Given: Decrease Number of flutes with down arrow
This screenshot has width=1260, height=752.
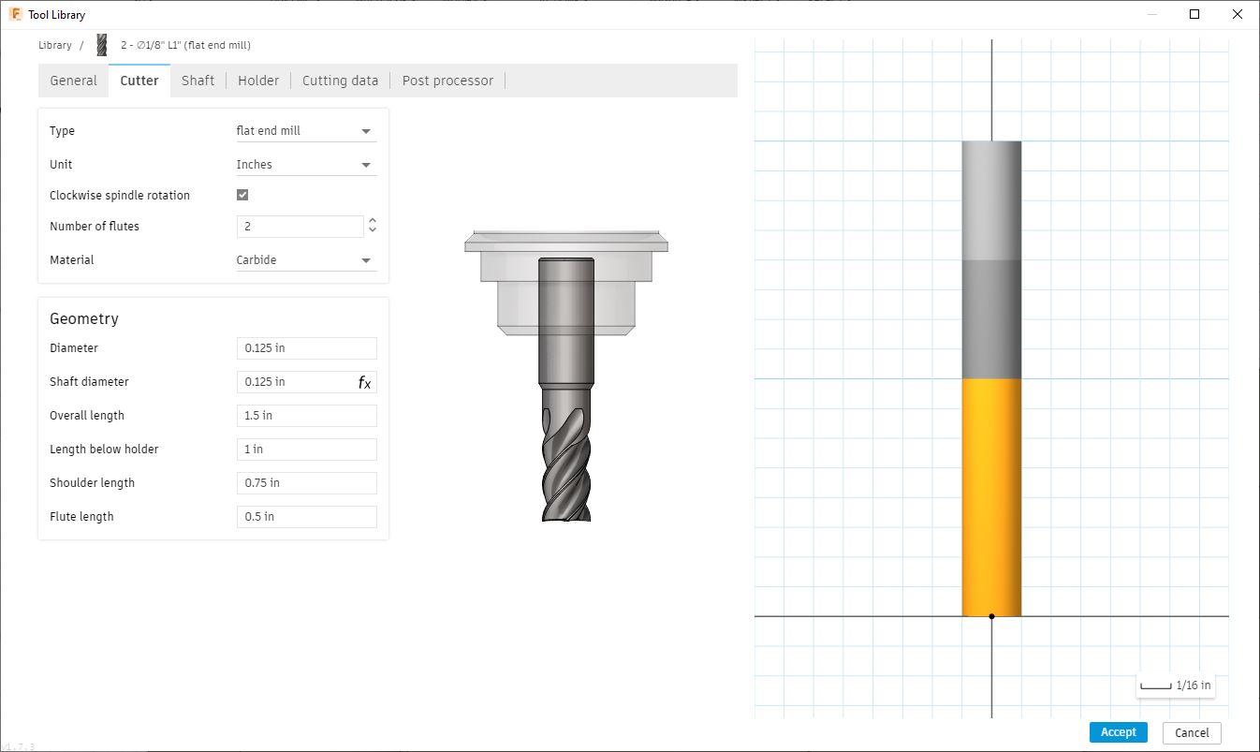Looking at the screenshot, I should 373,230.
